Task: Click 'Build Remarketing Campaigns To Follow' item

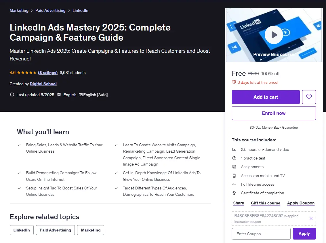Action: point(61,176)
